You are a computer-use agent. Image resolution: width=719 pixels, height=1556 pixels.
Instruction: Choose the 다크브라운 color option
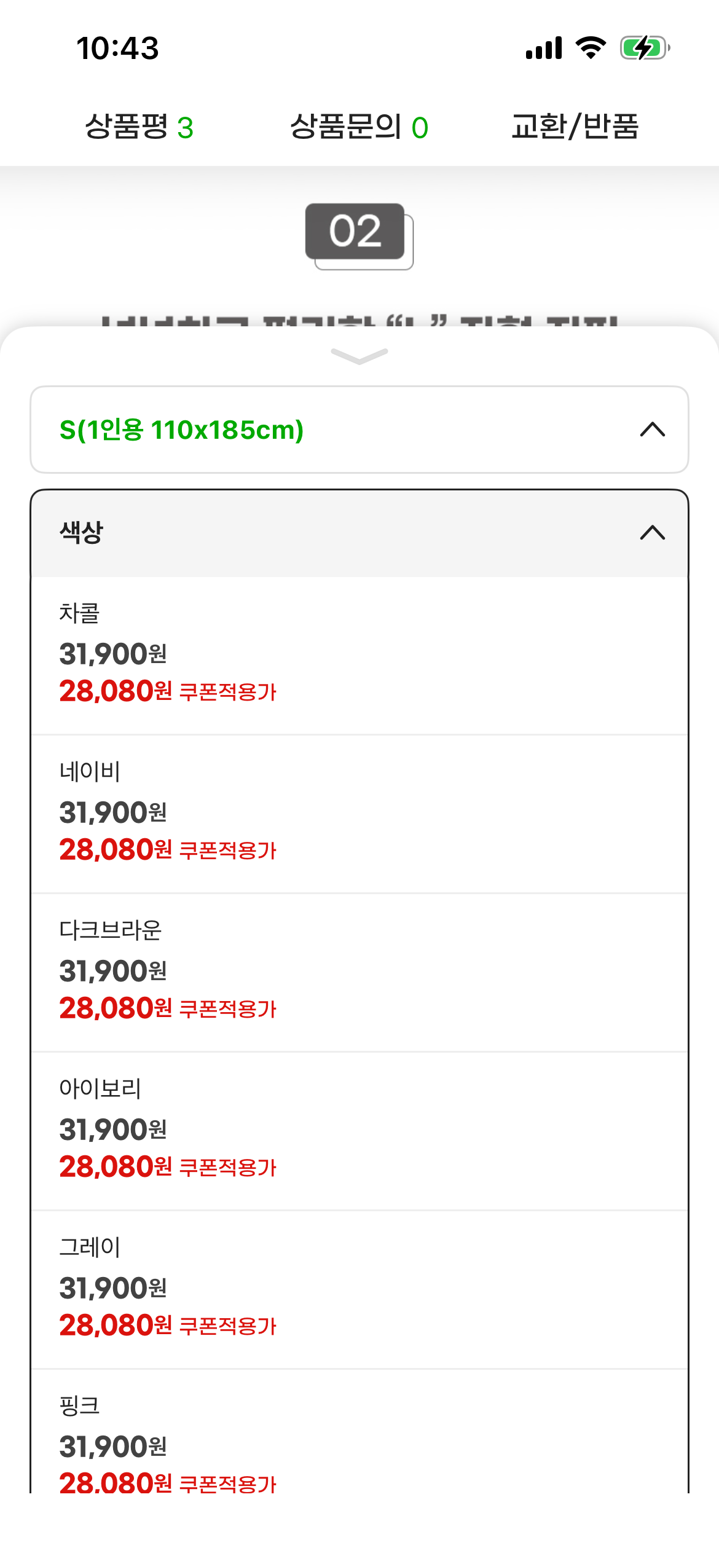coord(359,972)
